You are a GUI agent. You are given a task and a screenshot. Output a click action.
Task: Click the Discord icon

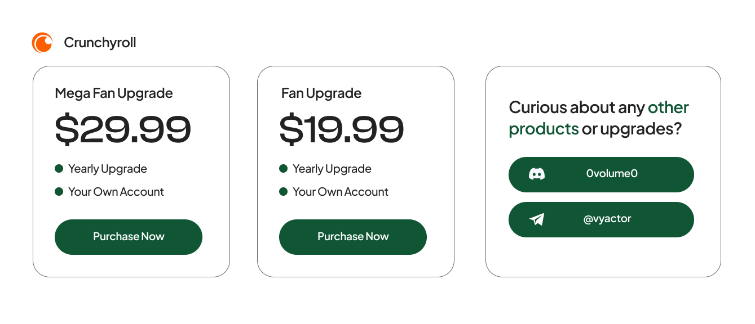tap(537, 174)
